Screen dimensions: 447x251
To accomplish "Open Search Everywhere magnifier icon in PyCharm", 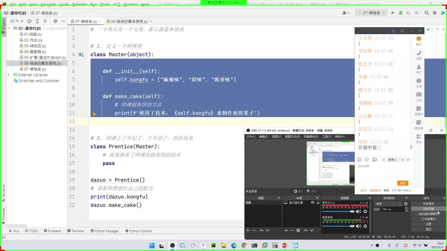I will [426, 13].
